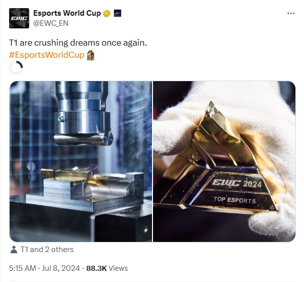This screenshot has height=282, width=304.
Task: Click the person icon beside tagged accounts
Action: click(x=14, y=250)
